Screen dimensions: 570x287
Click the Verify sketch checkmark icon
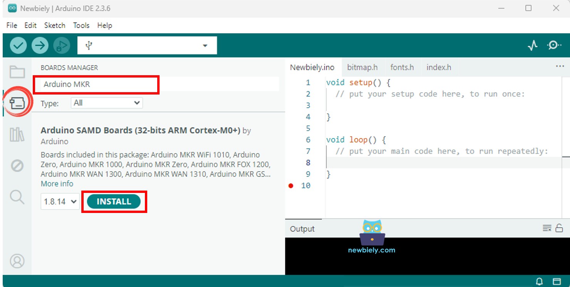[18, 45]
